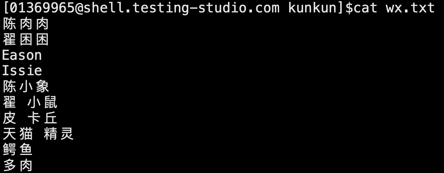Viewport: 444px width, 173px height.
Task: Click the dollar sign prompt symbol
Action: [x=349, y=8]
